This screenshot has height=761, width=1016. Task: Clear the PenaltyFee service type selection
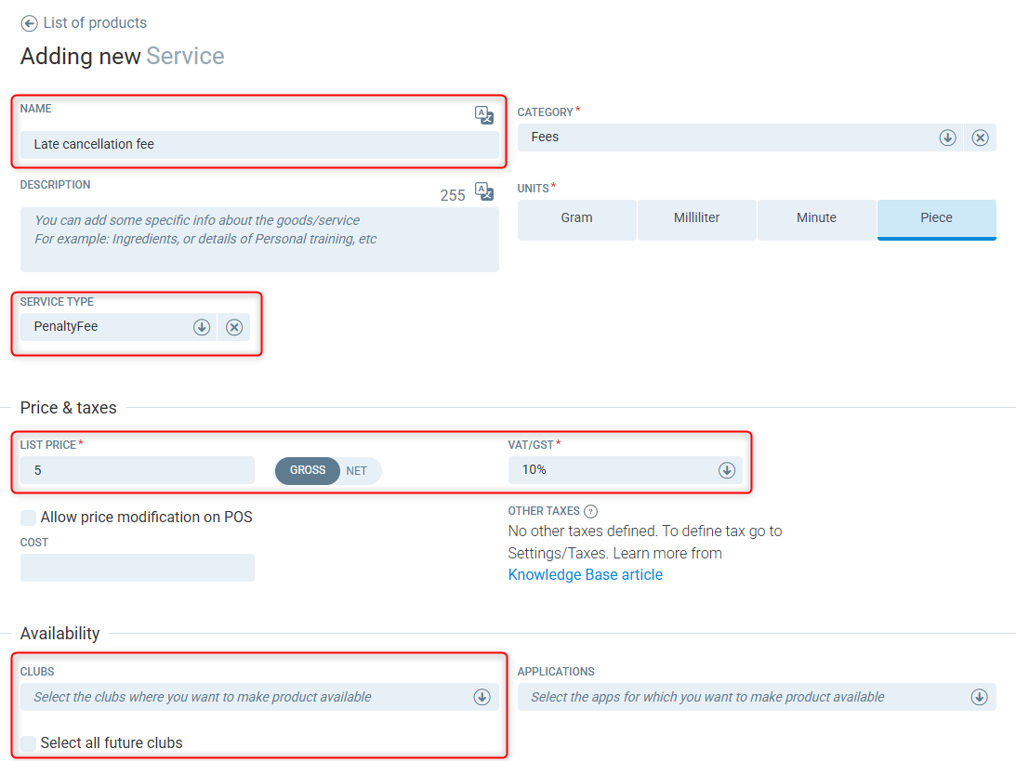coord(234,327)
